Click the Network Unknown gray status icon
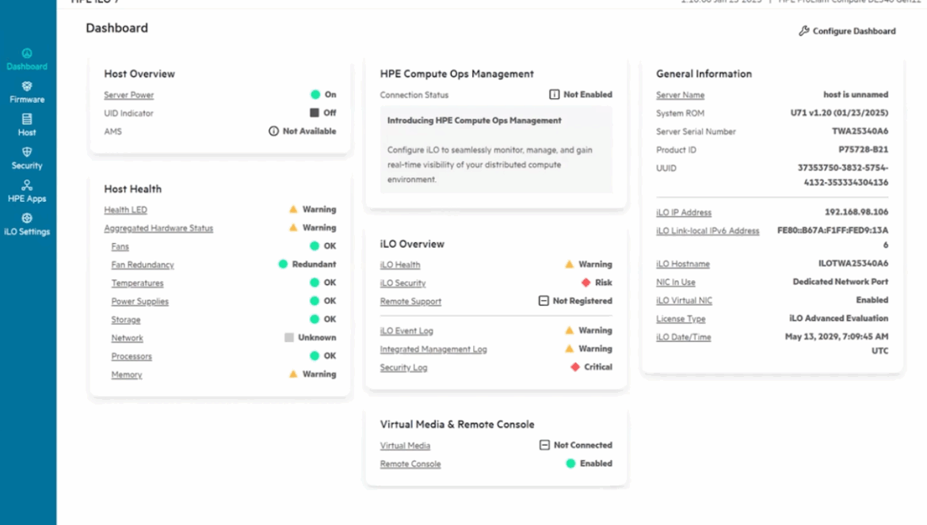The height and width of the screenshot is (525, 927). 289,337
